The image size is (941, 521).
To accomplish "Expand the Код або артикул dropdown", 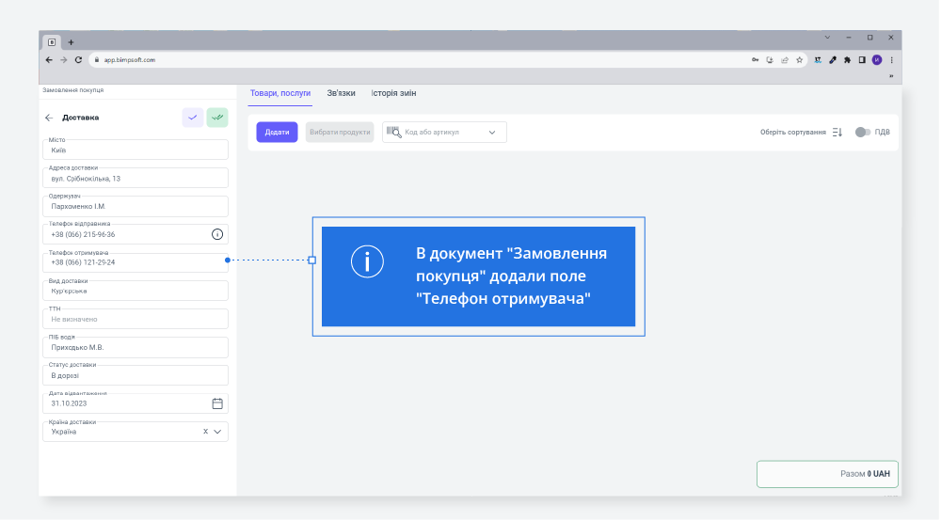I will tap(491, 133).
